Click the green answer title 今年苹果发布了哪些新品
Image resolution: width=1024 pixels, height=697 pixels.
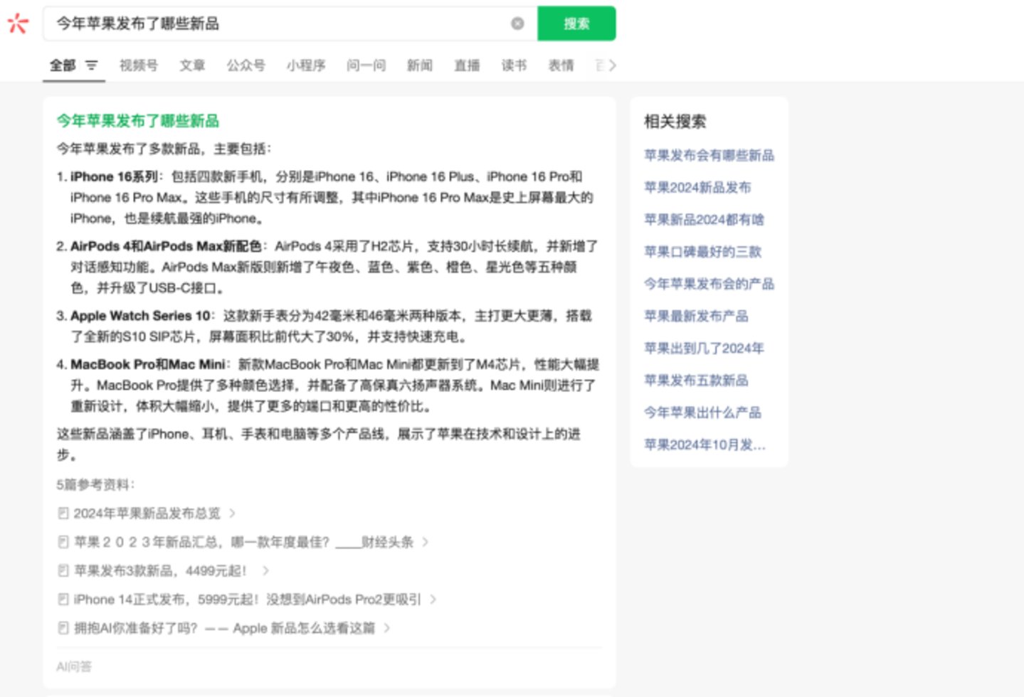(x=138, y=121)
